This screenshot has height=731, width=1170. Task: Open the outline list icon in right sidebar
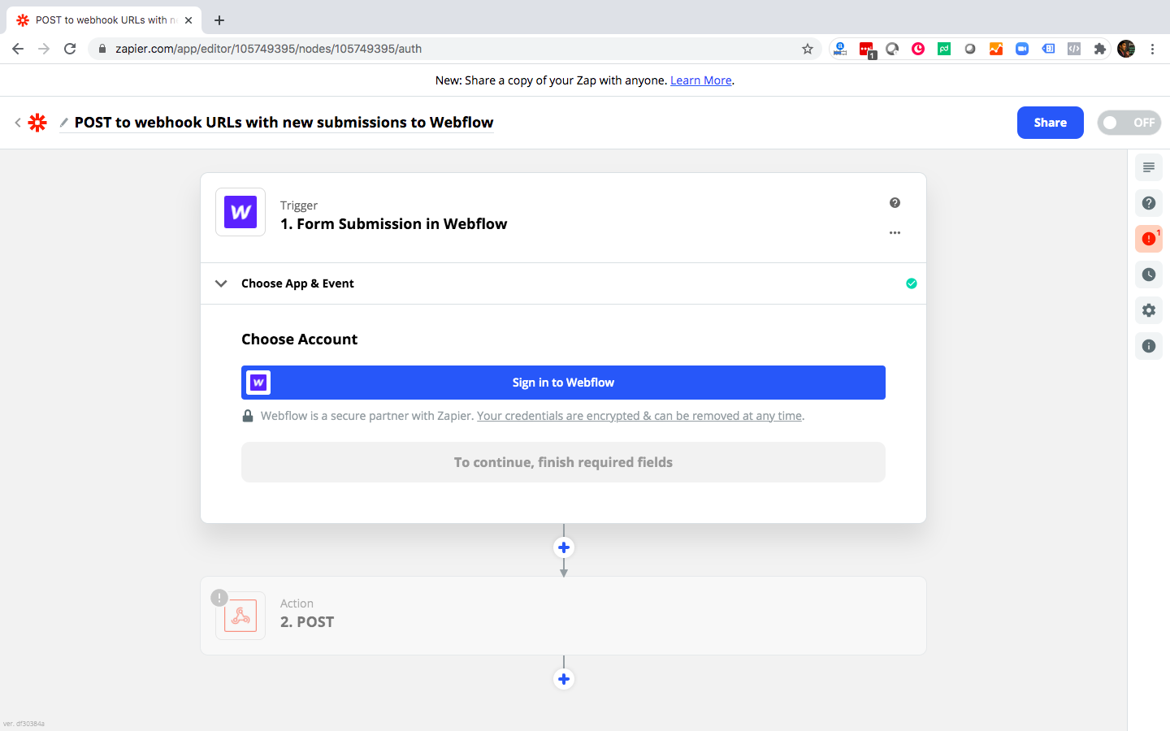pyautogui.click(x=1149, y=167)
